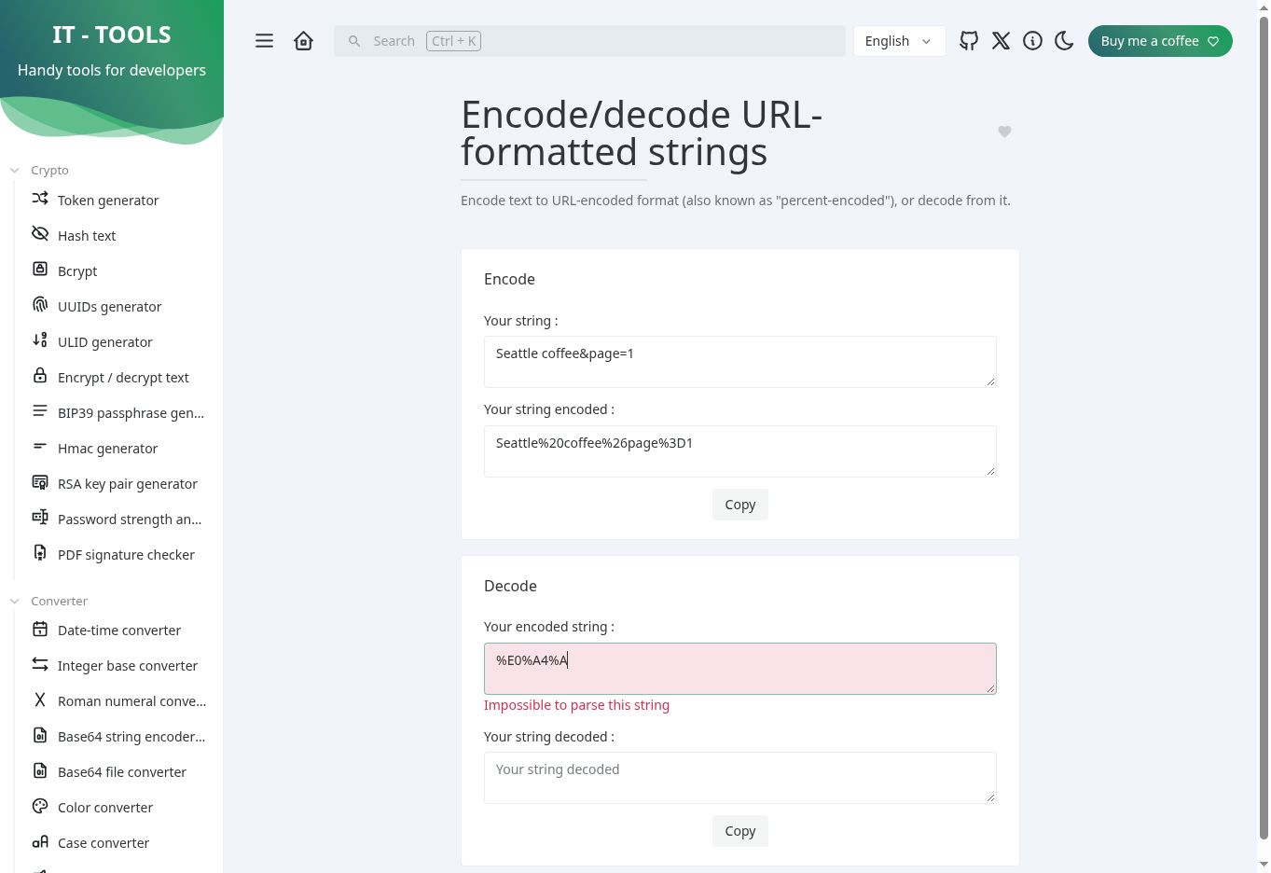Focus the Your encoded string field
Screen dimensions: 1271x873
(740, 669)
